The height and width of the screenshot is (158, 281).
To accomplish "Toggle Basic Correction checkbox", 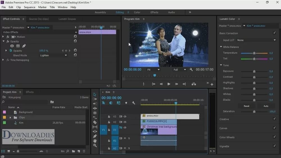I will click(x=274, y=33).
